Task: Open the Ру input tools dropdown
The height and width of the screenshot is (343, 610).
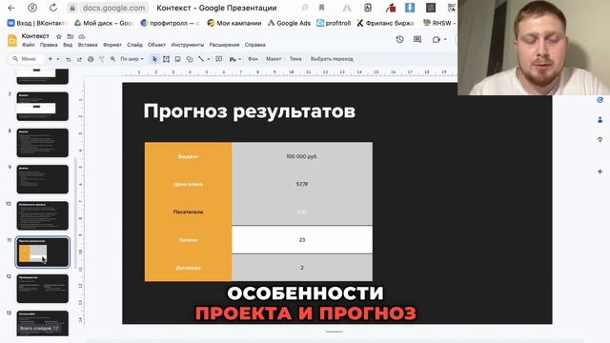Action: [235, 59]
